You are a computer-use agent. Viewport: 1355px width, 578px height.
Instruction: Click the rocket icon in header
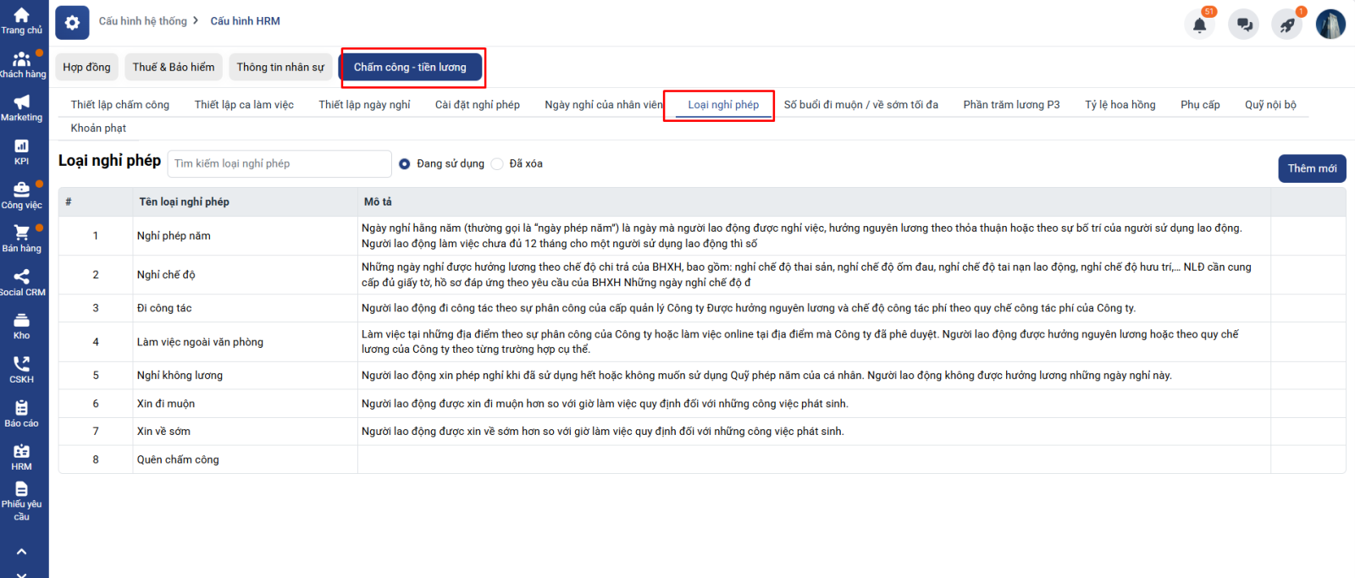point(1287,25)
